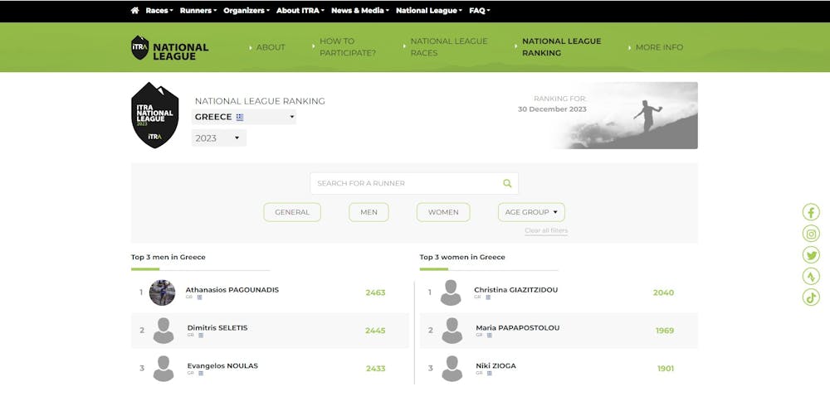
Task: Toggle the MEN filter
Action: click(x=369, y=212)
